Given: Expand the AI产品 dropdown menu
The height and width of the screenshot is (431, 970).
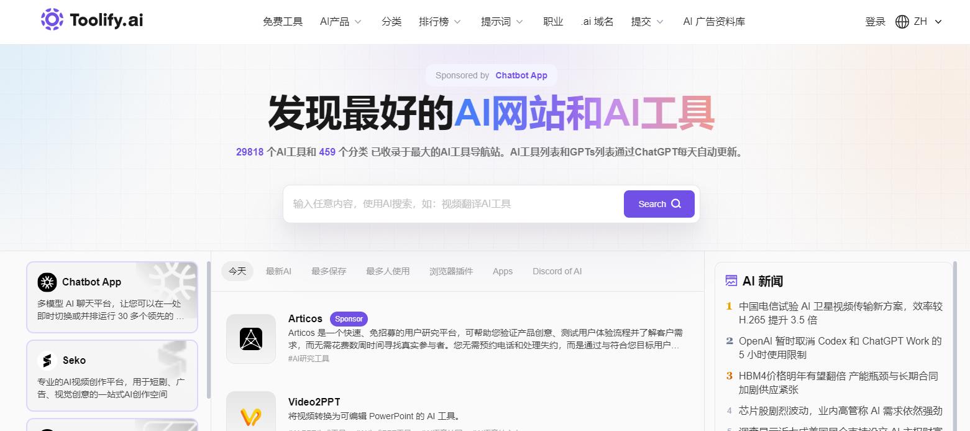Looking at the screenshot, I should (341, 22).
